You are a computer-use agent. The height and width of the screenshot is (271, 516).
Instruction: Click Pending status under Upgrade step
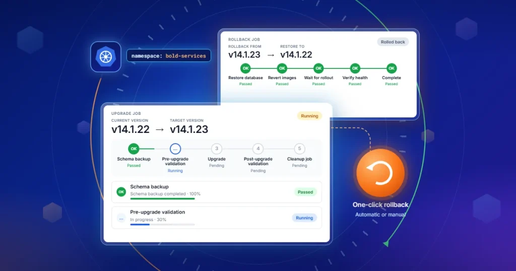coord(217,165)
